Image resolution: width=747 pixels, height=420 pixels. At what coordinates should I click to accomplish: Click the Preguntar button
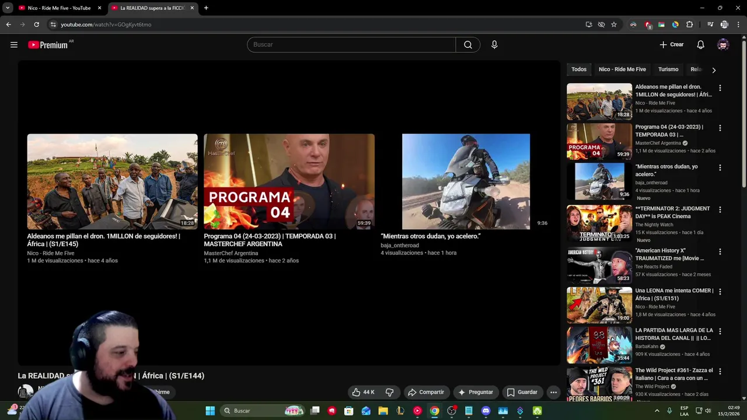click(476, 392)
